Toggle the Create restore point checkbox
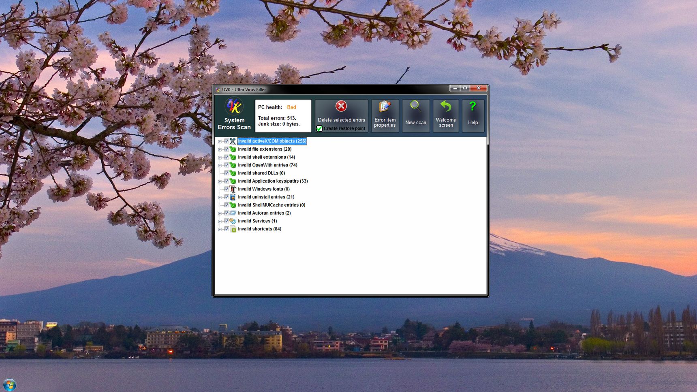697x392 pixels. click(319, 128)
